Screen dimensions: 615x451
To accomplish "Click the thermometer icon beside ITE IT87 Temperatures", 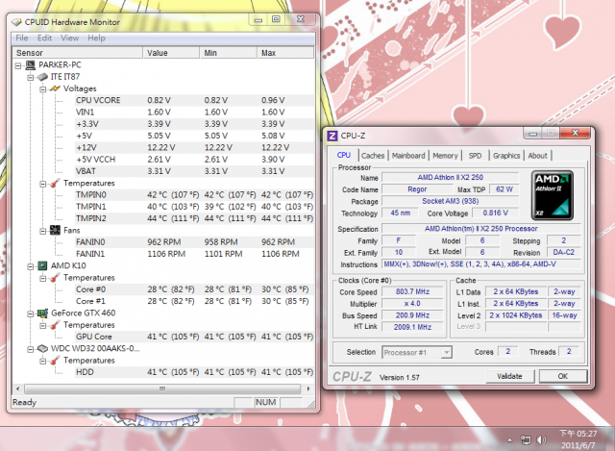I will point(55,184).
